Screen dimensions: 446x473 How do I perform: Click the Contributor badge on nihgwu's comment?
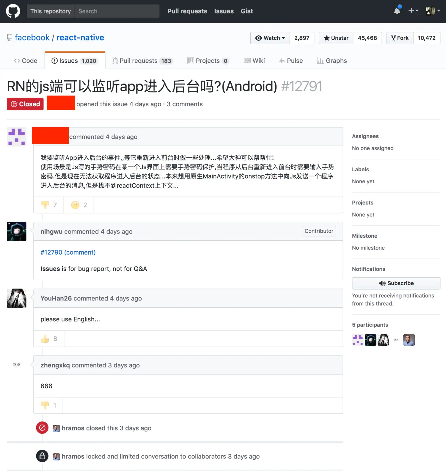click(x=319, y=231)
